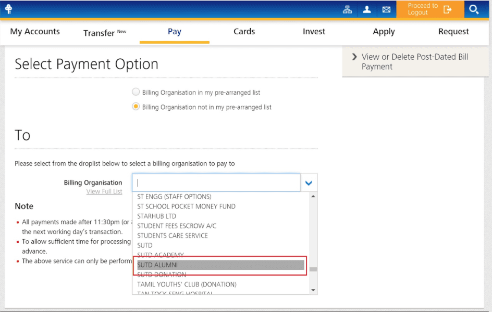Open the Request tab
This screenshot has height=313, width=492.
453,31
